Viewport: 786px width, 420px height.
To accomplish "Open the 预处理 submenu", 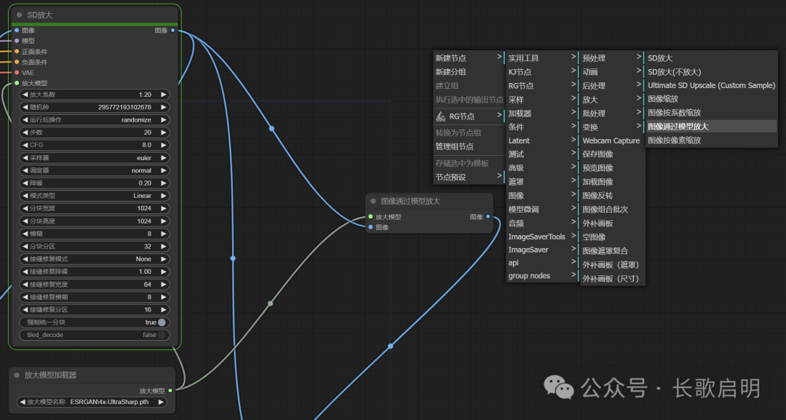I will point(612,58).
